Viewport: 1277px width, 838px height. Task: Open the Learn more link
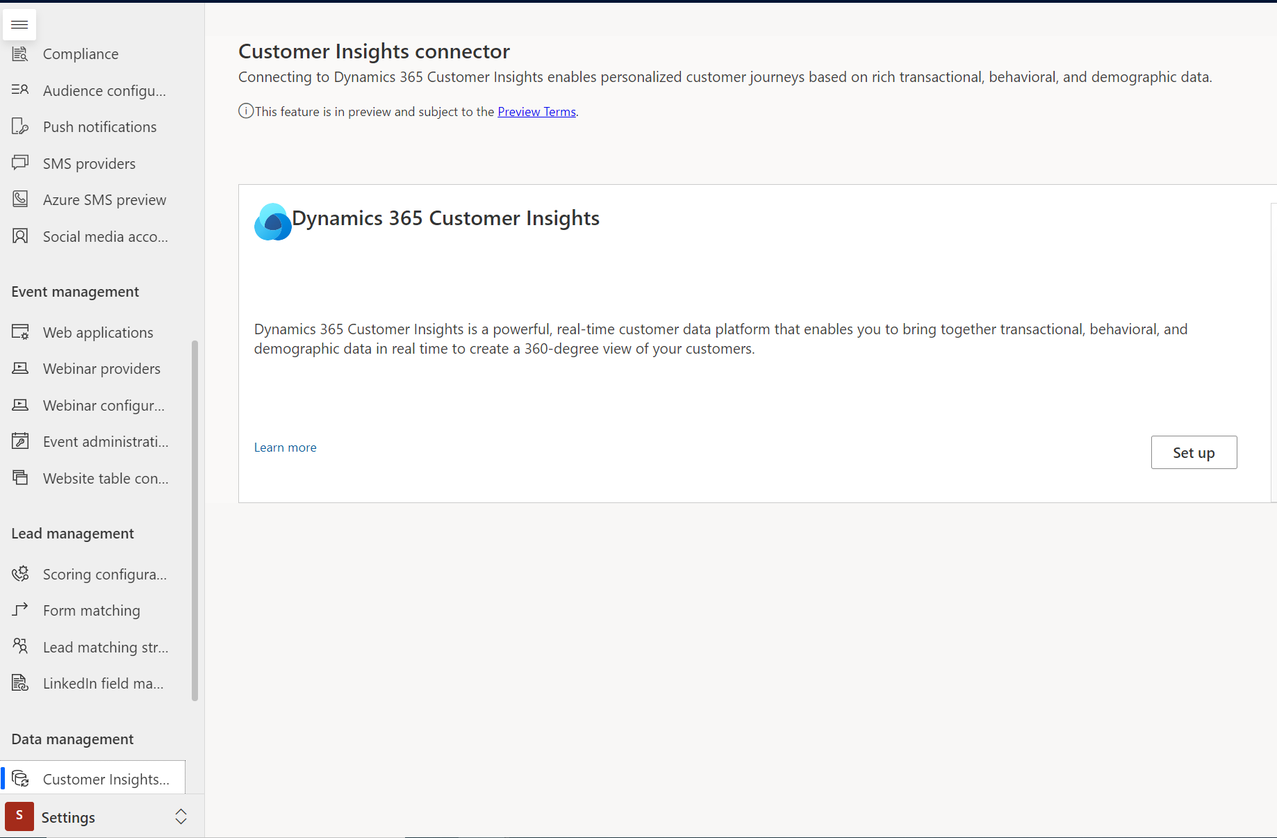285,447
